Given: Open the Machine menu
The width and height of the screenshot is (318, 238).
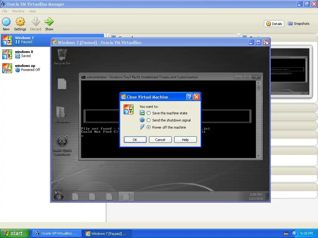Looking at the screenshot, I should click(18, 11).
